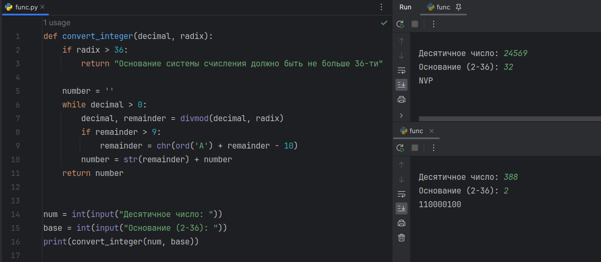The height and width of the screenshot is (262, 601).
Task: Click the "num = int(input(" line 14
Action: point(133,214)
